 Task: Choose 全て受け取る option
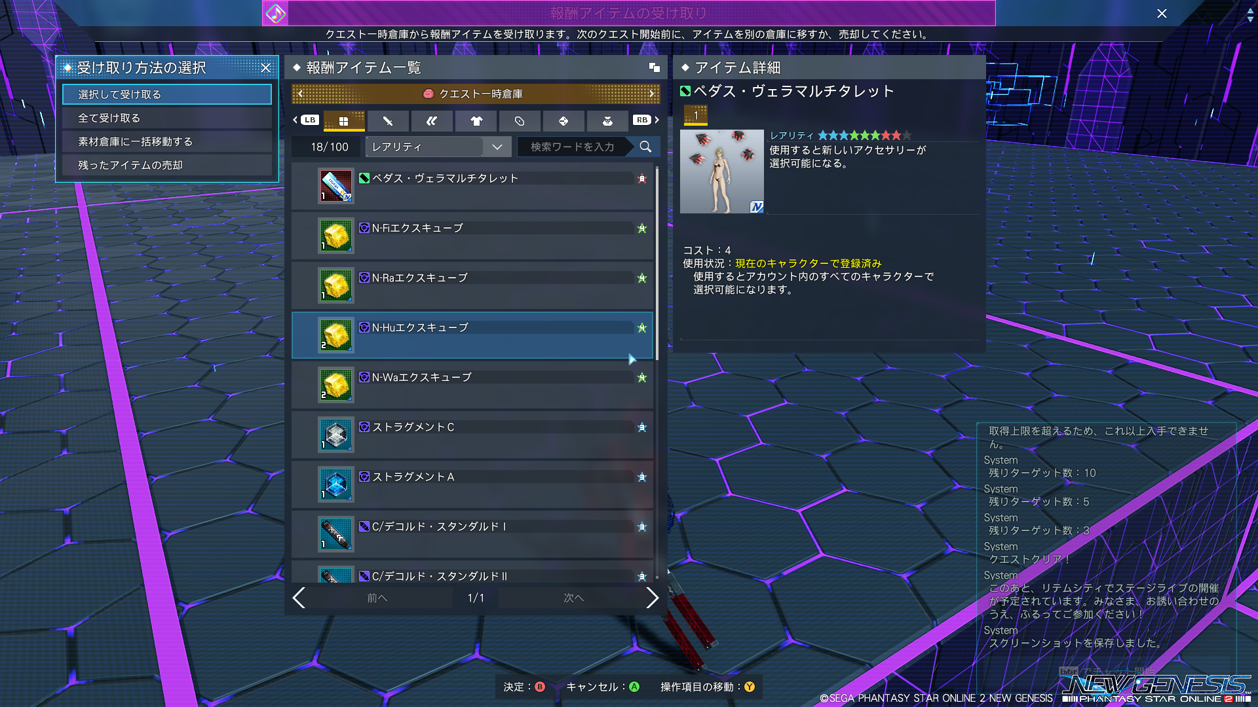(167, 118)
